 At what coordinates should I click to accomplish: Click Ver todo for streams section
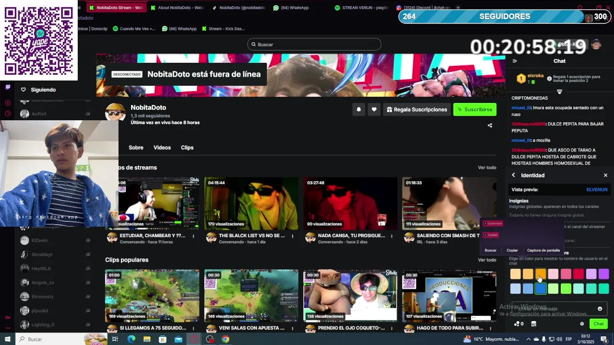pos(487,168)
